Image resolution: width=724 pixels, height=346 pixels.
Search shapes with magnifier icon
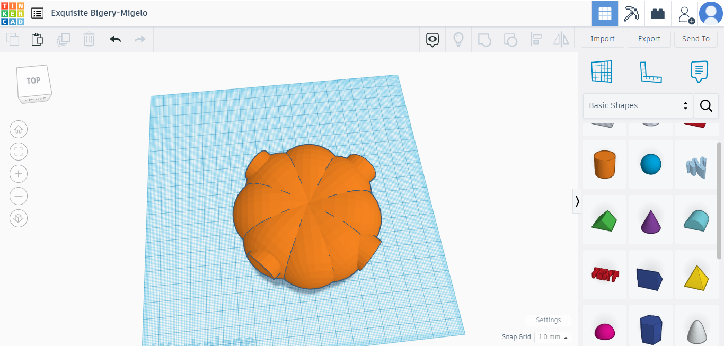(706, 105)
